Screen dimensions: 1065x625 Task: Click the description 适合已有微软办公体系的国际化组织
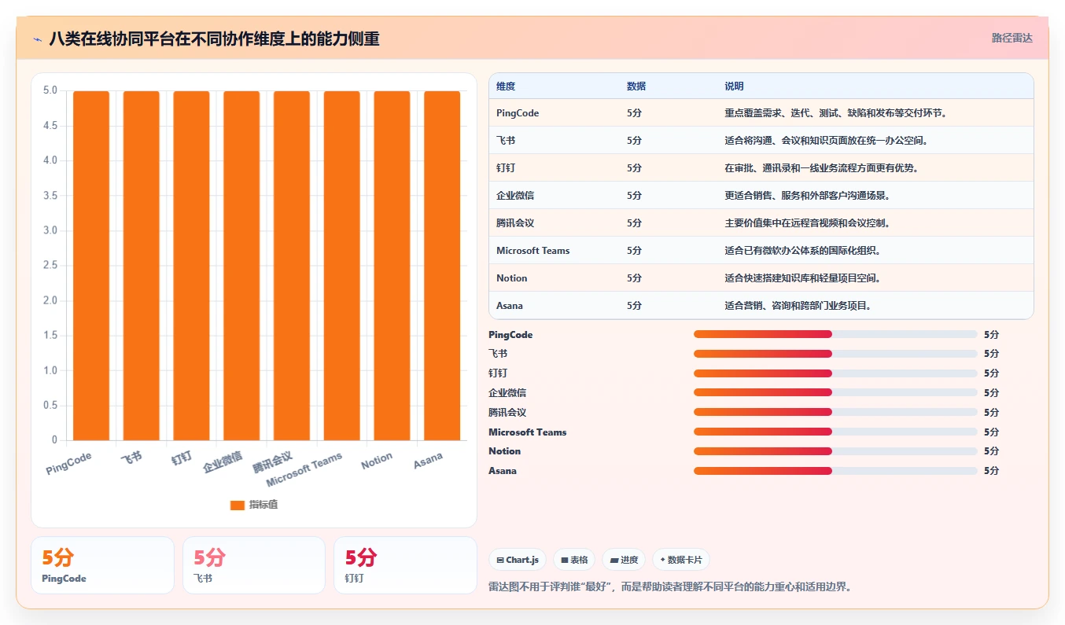pyautogui.click(x=802, y=251)
